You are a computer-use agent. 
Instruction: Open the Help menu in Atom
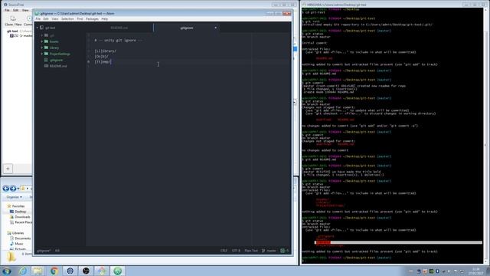point(105,19)
